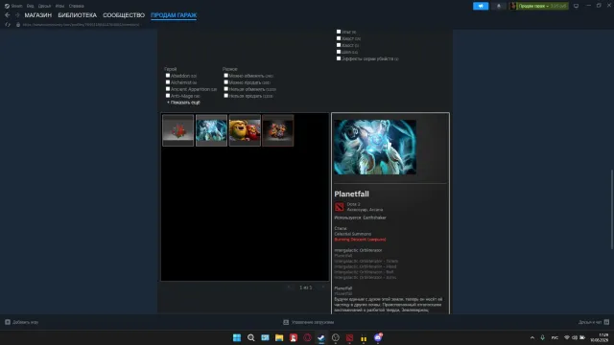614x345 pixels.
Task: Check the Эффекты серии убийств filter
Action: point(339,58)
